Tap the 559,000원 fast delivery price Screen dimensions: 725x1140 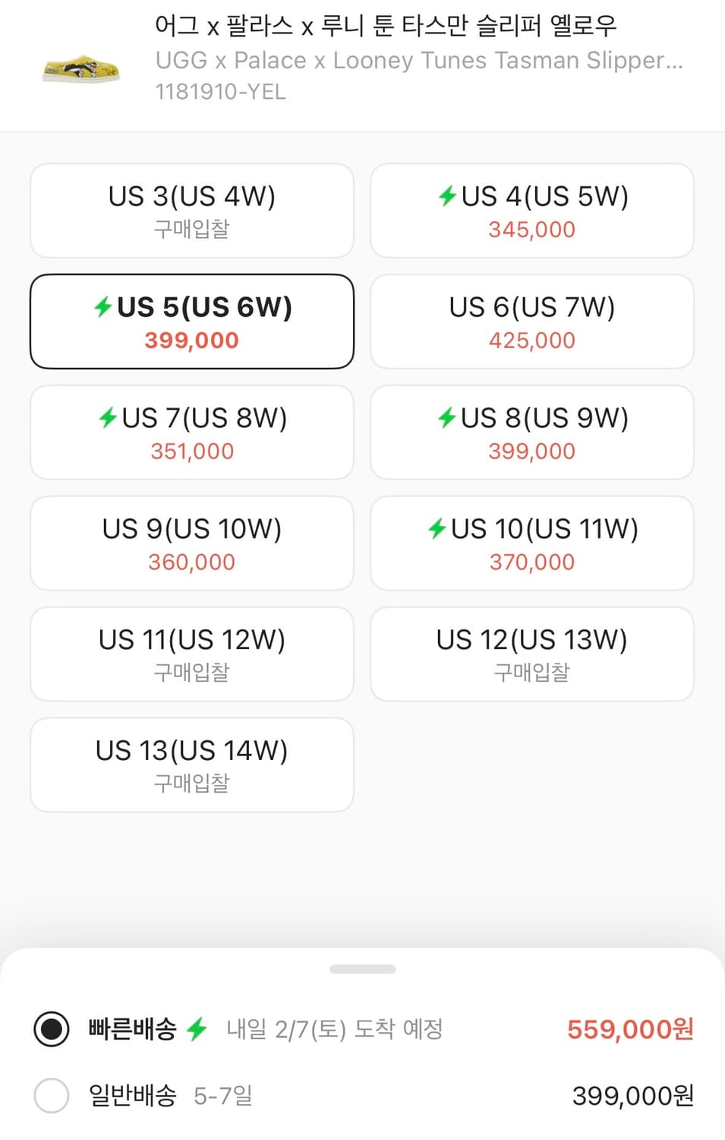[630, 1029]
